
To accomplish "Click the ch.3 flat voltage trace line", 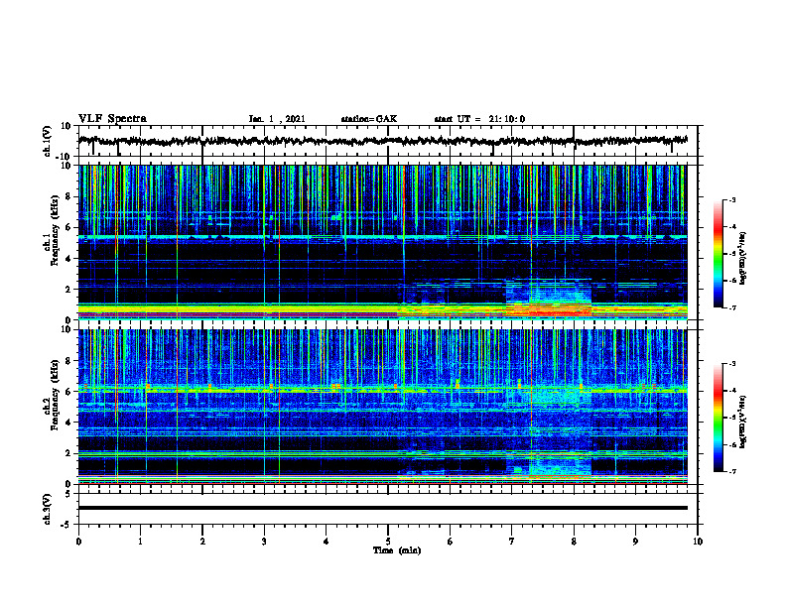I will (383, 508).
